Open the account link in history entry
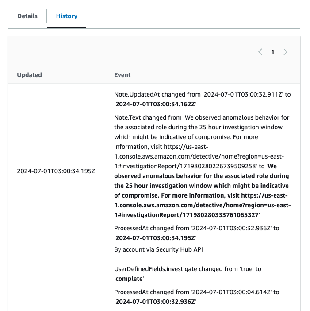310x311 pixels. click(x=134, y=249)
